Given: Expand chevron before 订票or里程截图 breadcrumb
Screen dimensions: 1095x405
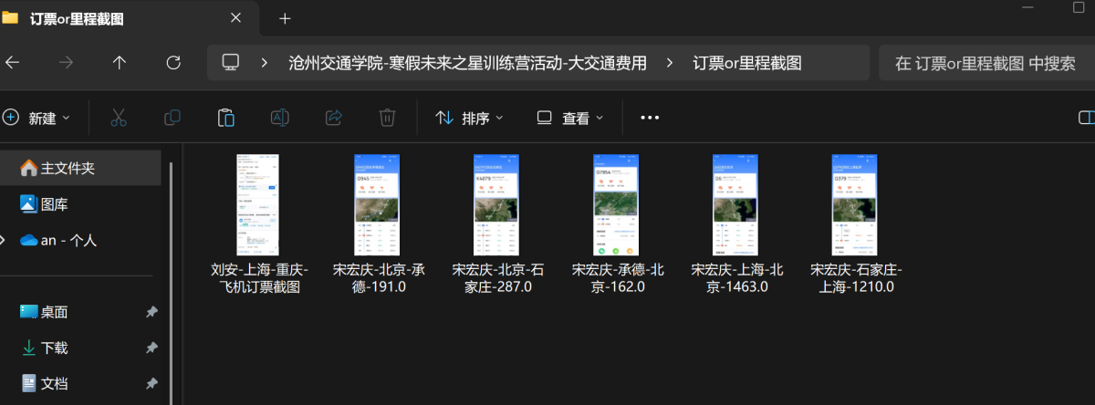Looking at the screenshot, I should [671, 63].
